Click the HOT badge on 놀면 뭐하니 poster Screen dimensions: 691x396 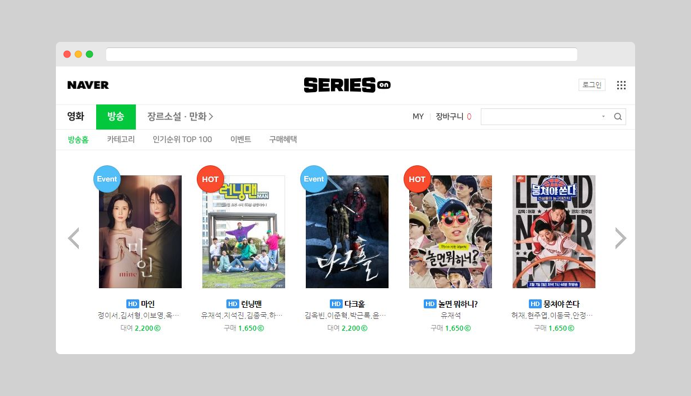(x=417, y=179)
